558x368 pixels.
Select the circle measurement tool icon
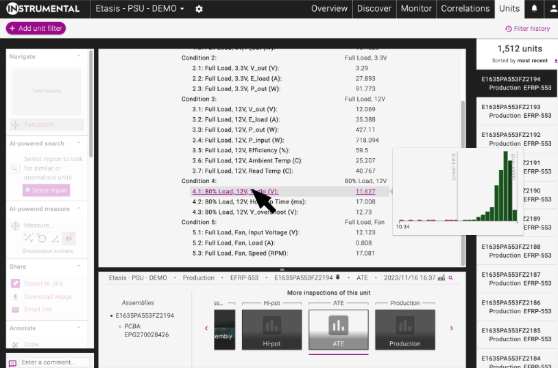coord(42,238)
